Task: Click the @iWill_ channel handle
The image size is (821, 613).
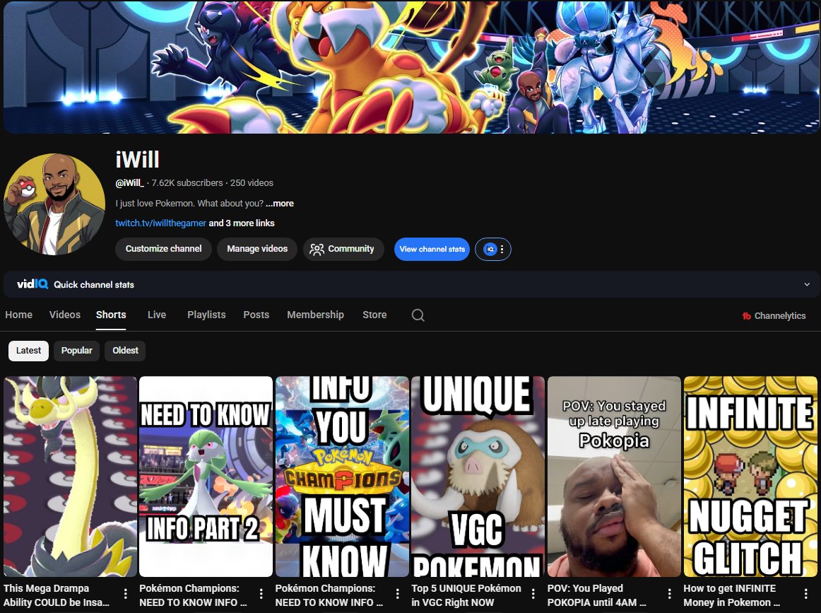Action: 129,183
